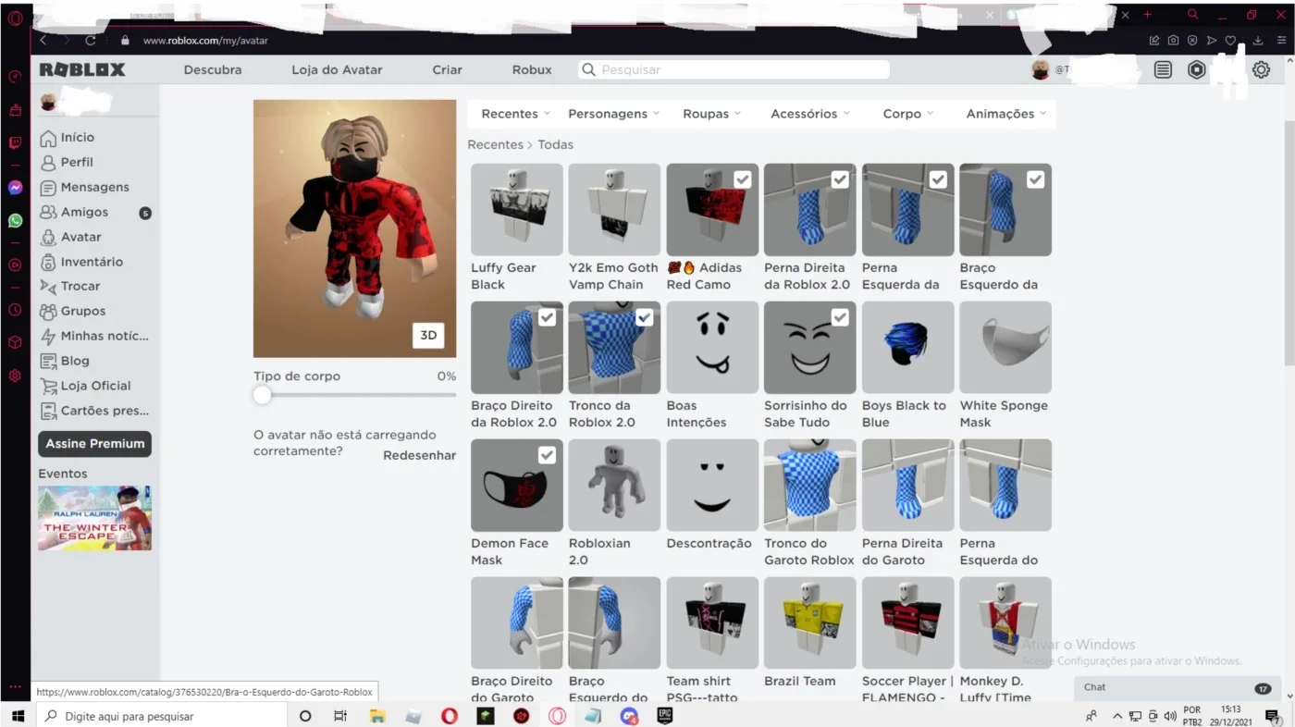This screenshot has height=727, width=1295.
Task: Open Task View on the taskbar
Action: [340, 716]
